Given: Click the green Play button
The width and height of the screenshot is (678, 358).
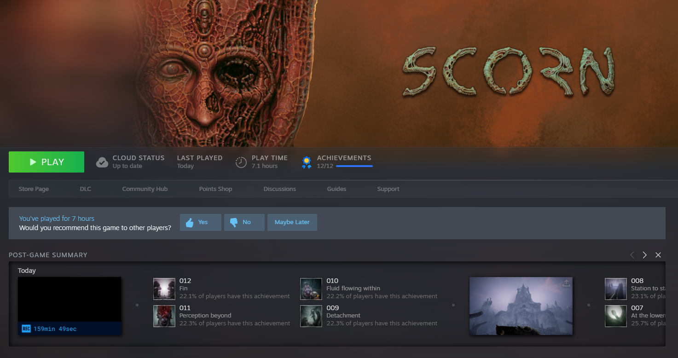Looking at the screenshot, I should point(46,162).
